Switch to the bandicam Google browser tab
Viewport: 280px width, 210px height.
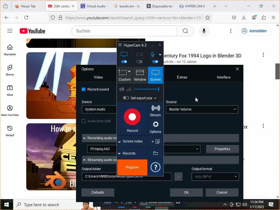127,6
